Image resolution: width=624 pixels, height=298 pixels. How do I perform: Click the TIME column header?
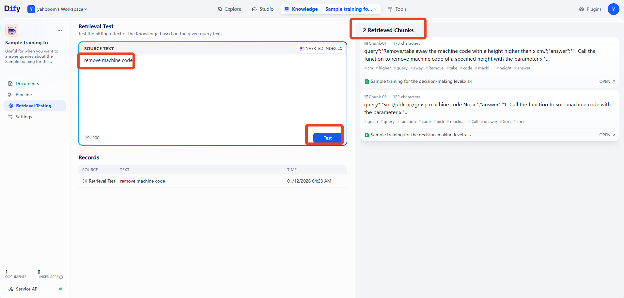point(292,170)
